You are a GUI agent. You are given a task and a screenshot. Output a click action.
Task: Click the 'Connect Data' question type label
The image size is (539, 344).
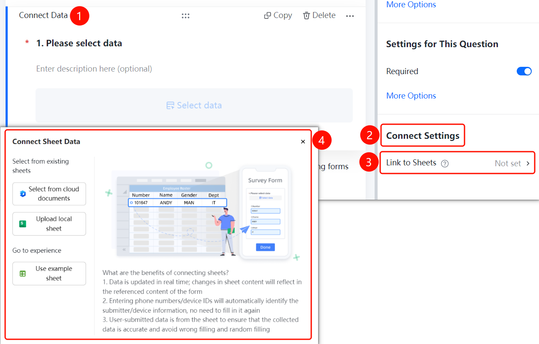coord(43,15)
